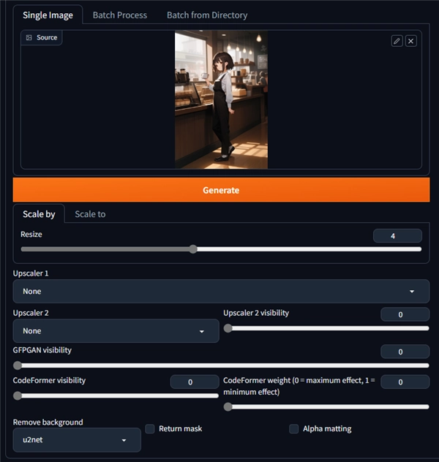Screen dimensions: 439x462
Task: Switch to the Scale to tab
Action: tap(90, 214)
